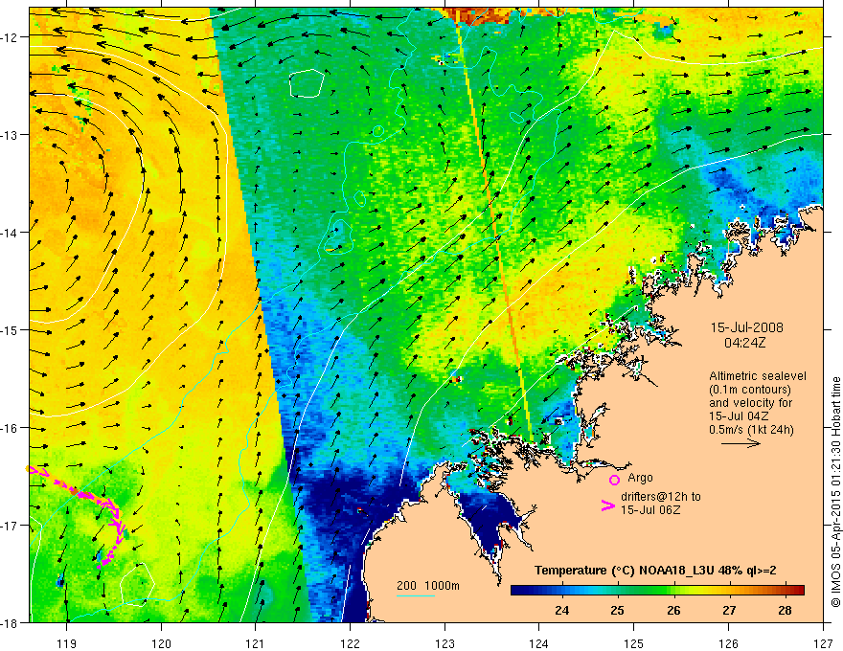Click the longitude label 123

click(x=444, y=643)
